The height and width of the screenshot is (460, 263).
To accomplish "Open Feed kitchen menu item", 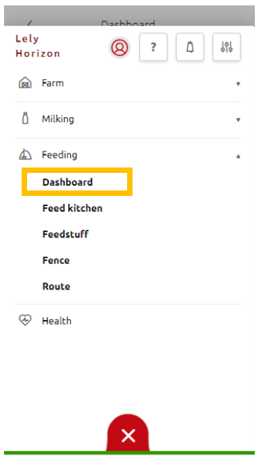I will pyautogui.click(x=72, y=208).
